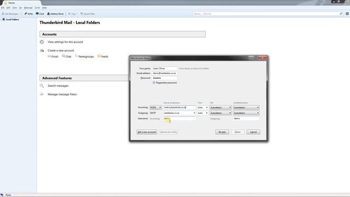Select the Home tab
The width and height of the screenshot is (350, 197).
(x=21, y=3)
